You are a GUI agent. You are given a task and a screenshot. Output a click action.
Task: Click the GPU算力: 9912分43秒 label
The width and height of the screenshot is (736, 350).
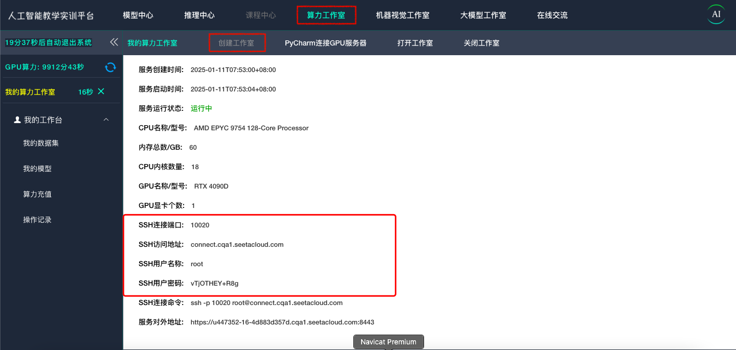coord(44,67)
